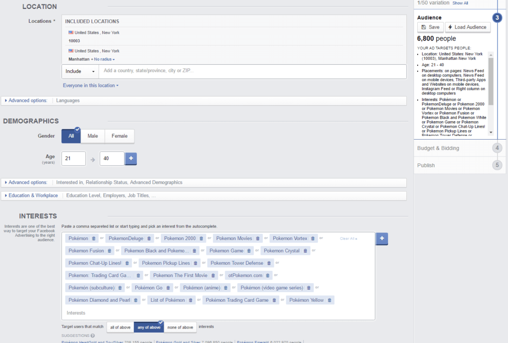This screenshot has width=508, height=343.
Task: Focus the Interests text entry field
Action: pyautogui.click(x=218, y=313)
